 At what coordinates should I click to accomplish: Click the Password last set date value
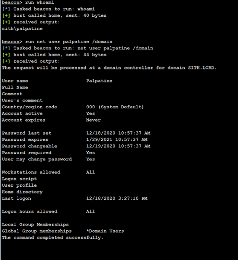point(118,133)
